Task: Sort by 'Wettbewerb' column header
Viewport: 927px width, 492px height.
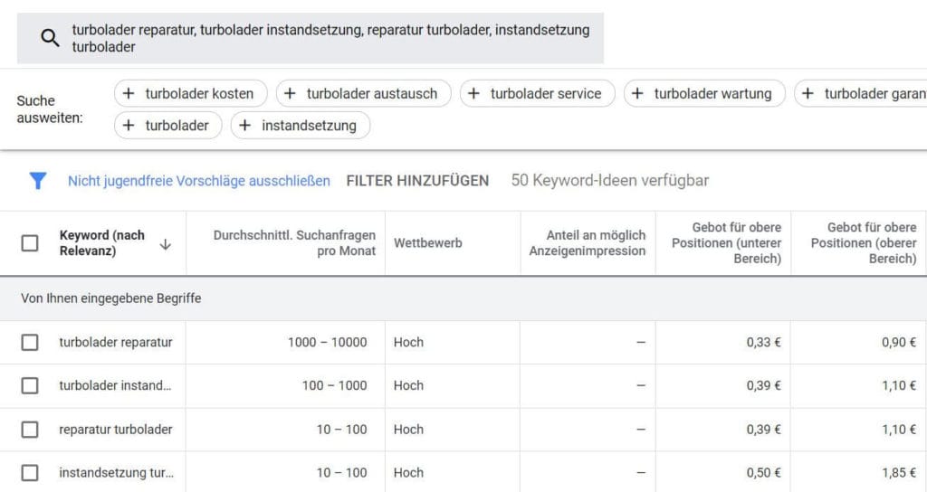Action: pyautogui.click(x=428, y=243)
